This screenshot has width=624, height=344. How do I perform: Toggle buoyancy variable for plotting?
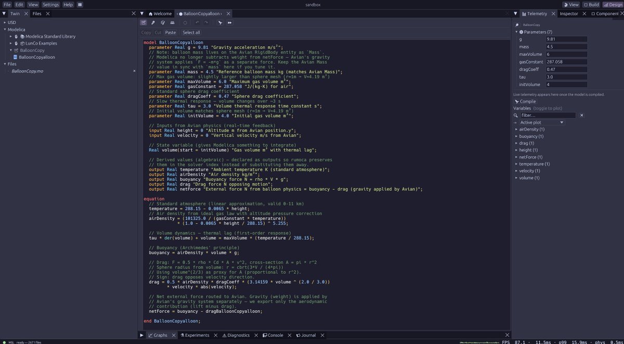(x=531, y=136)
